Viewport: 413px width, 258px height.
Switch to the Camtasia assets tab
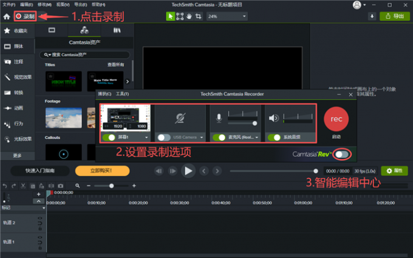[x=84, y=30]
